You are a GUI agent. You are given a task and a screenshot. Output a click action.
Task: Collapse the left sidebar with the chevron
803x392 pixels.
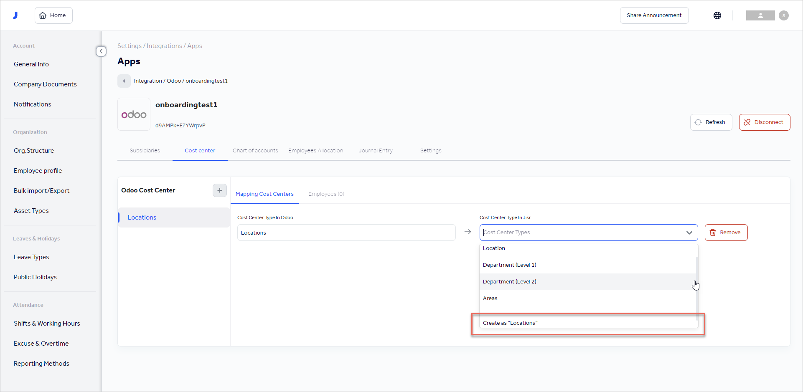click(101, 51)
